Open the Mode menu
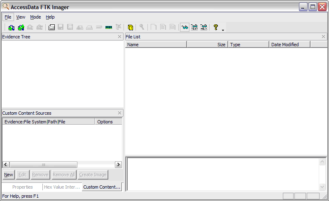 tap(35, 17)
